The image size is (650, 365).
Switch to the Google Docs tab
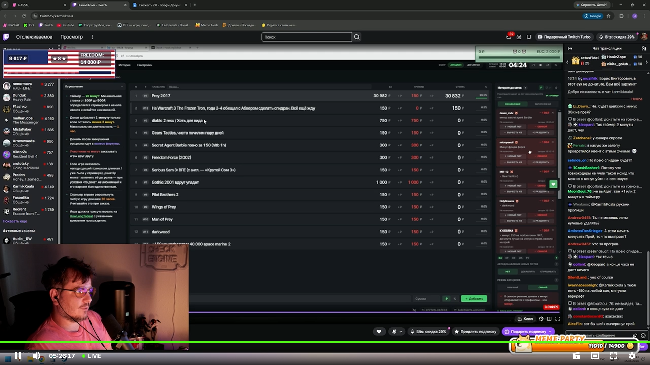tap(159, 5)
